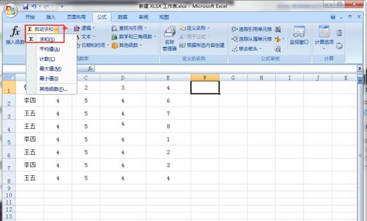
Task: Click the Insert Function fx icon
Action: tap(15, 31)
